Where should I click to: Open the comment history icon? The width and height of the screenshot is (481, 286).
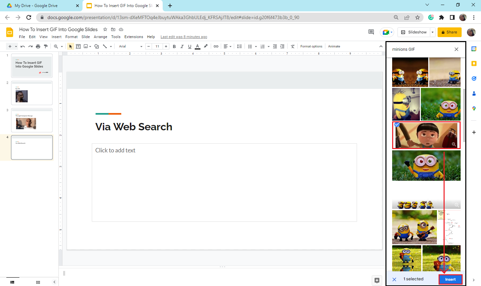click(x=371, y=32)
